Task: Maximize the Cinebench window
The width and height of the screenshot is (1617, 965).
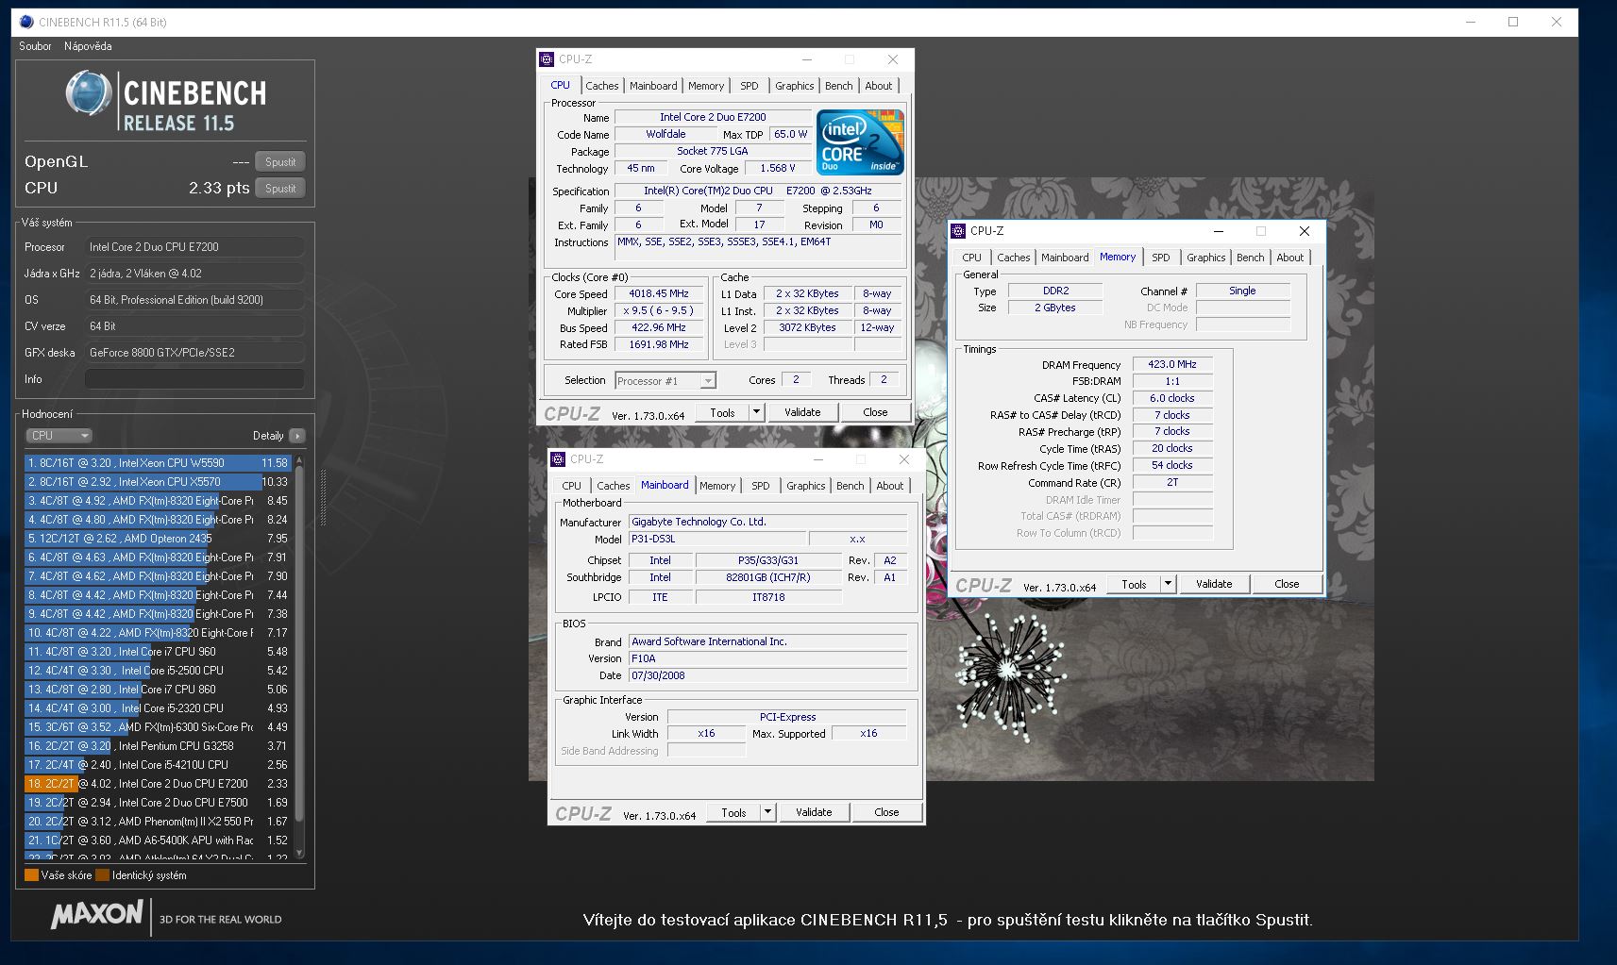Action: (1513, 22)
